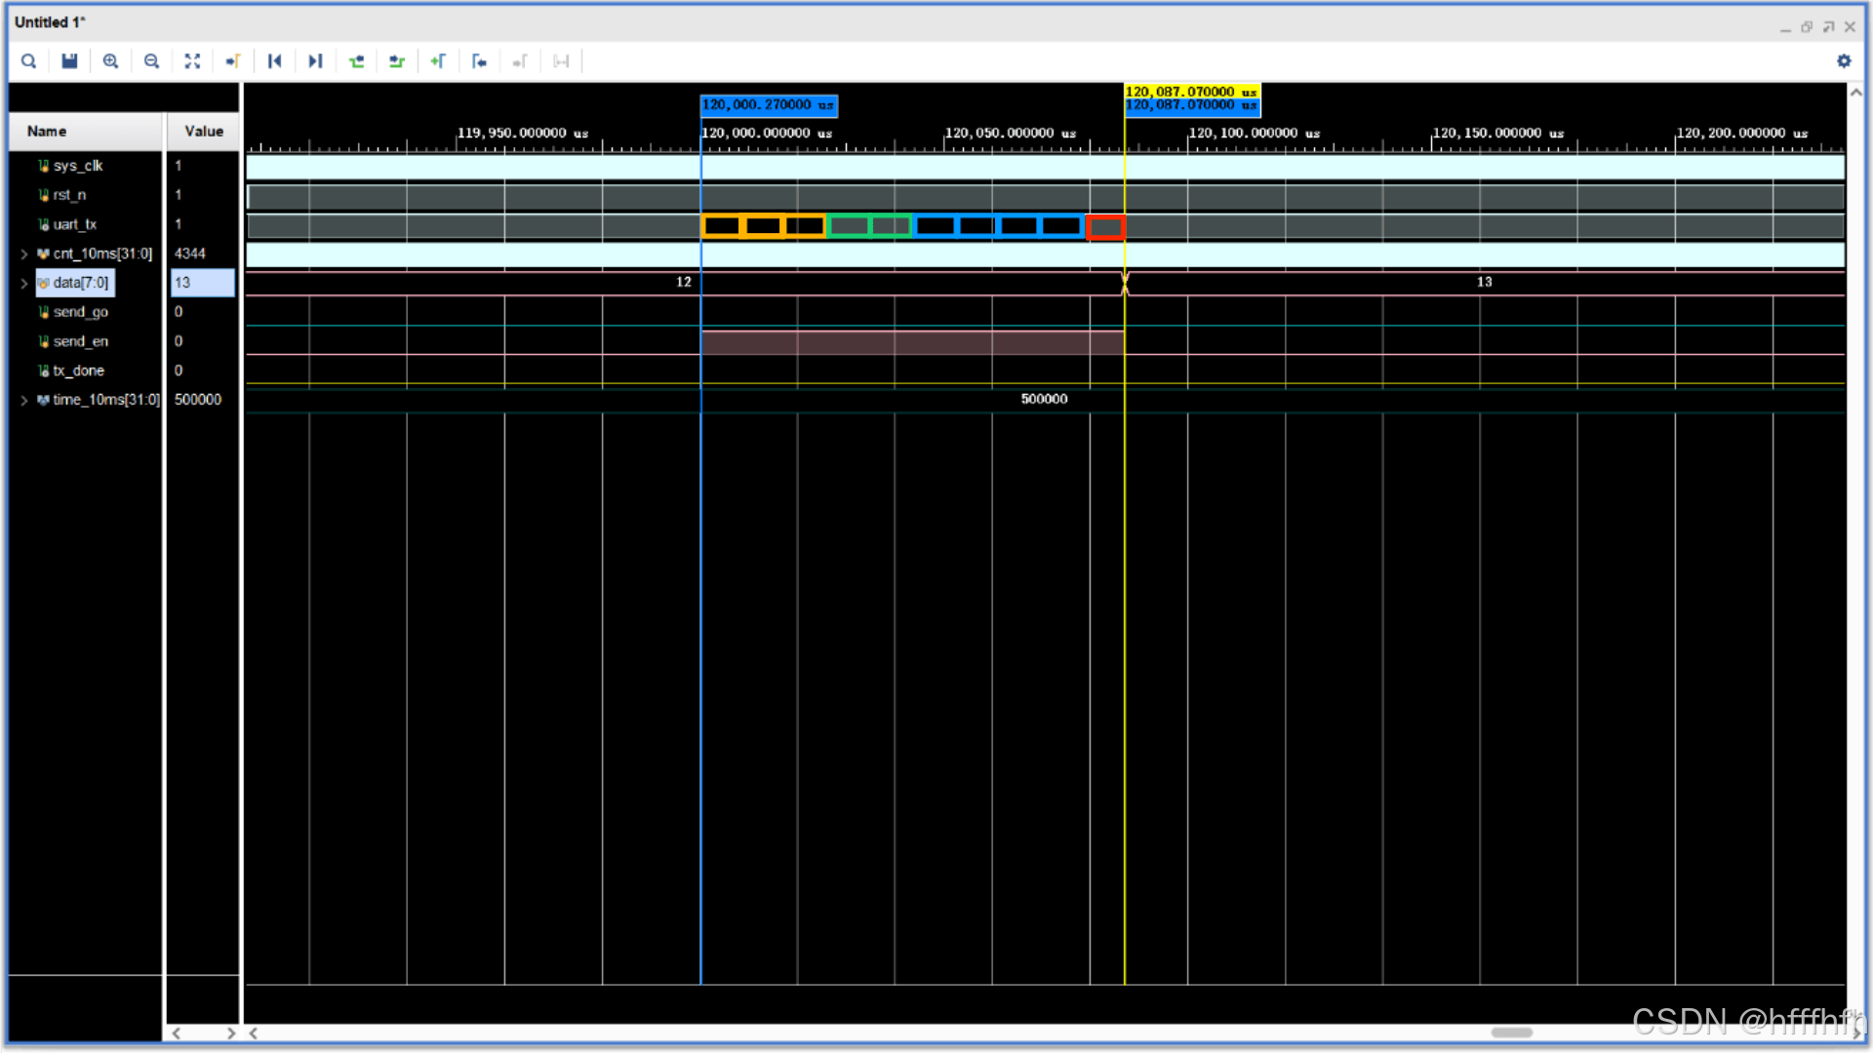Jump to time zero (go to beginning)
The image size is (1873, 1053).
[x=274, y=61]
